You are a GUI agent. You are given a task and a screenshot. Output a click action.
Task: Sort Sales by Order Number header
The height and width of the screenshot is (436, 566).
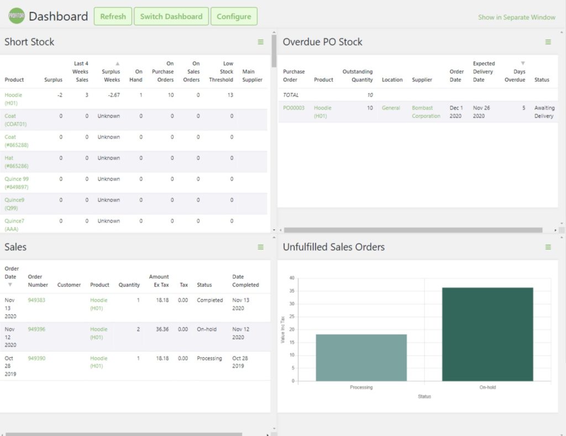38,281
